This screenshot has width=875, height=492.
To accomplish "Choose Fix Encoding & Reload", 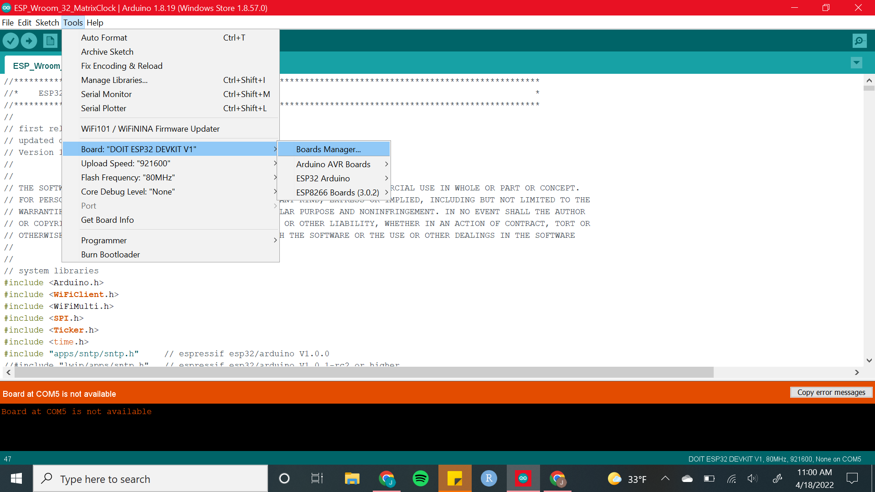I will click(x=170, y=66).
